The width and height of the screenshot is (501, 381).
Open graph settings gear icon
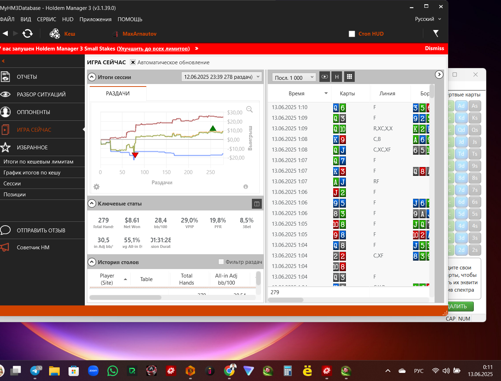[96, 186]
